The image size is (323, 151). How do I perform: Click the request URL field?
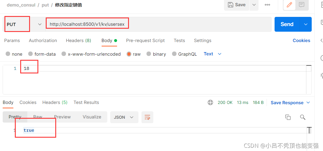pos(158,24)
